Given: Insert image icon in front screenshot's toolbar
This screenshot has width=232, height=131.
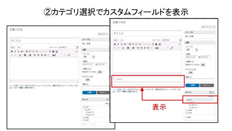Looking at the screenshot, I should [160, 44].
